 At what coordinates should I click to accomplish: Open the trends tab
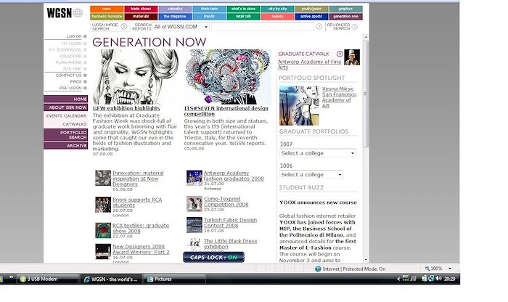pos(209,16)
